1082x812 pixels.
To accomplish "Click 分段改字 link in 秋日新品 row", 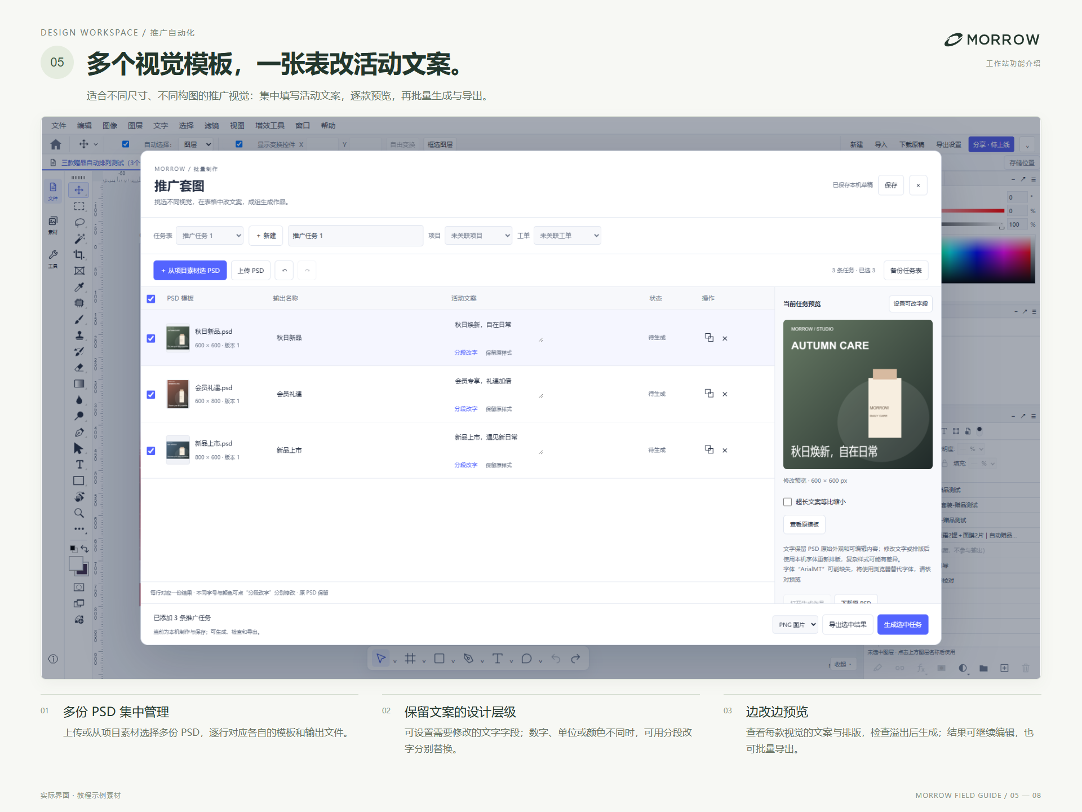I will [465, 353].
